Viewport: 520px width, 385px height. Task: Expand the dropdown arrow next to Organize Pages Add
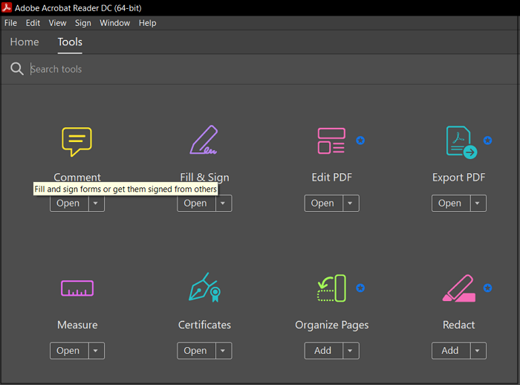point(351,351)
